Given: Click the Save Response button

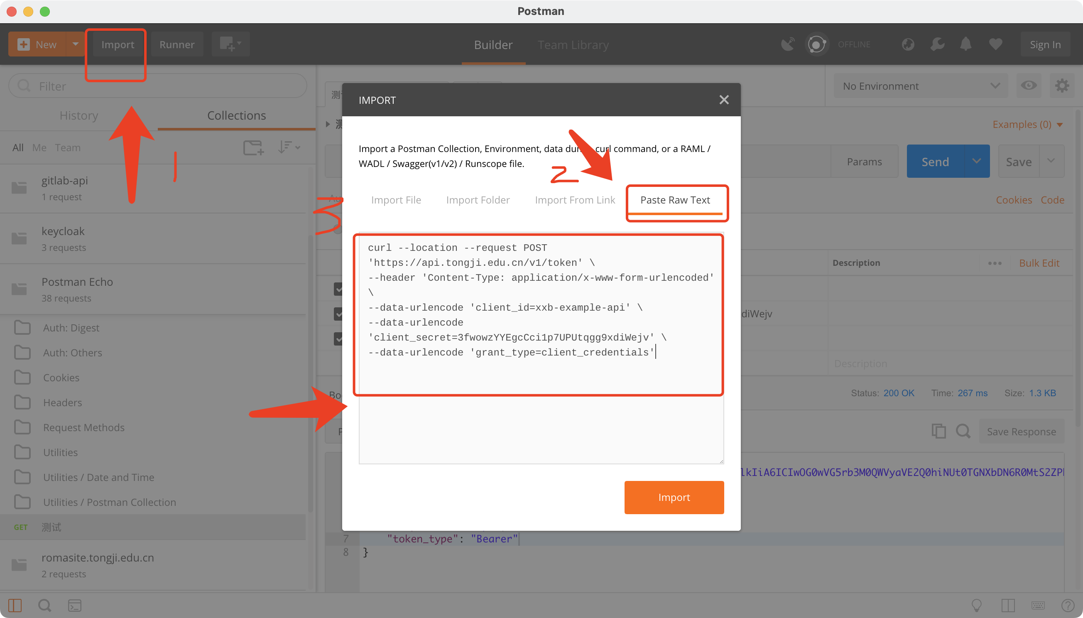Looking at the screenshot, I should pos(1022,431).
